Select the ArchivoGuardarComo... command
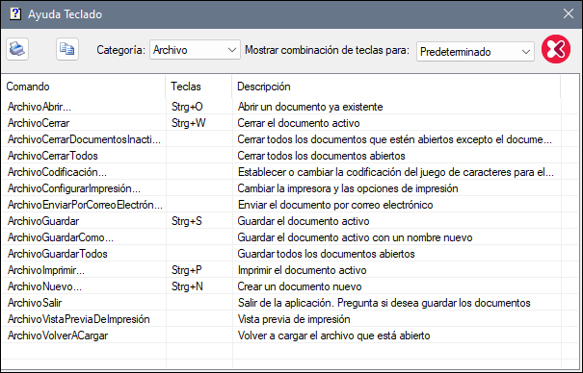Screen dimensions: 583x373 (x=61, y=237)
